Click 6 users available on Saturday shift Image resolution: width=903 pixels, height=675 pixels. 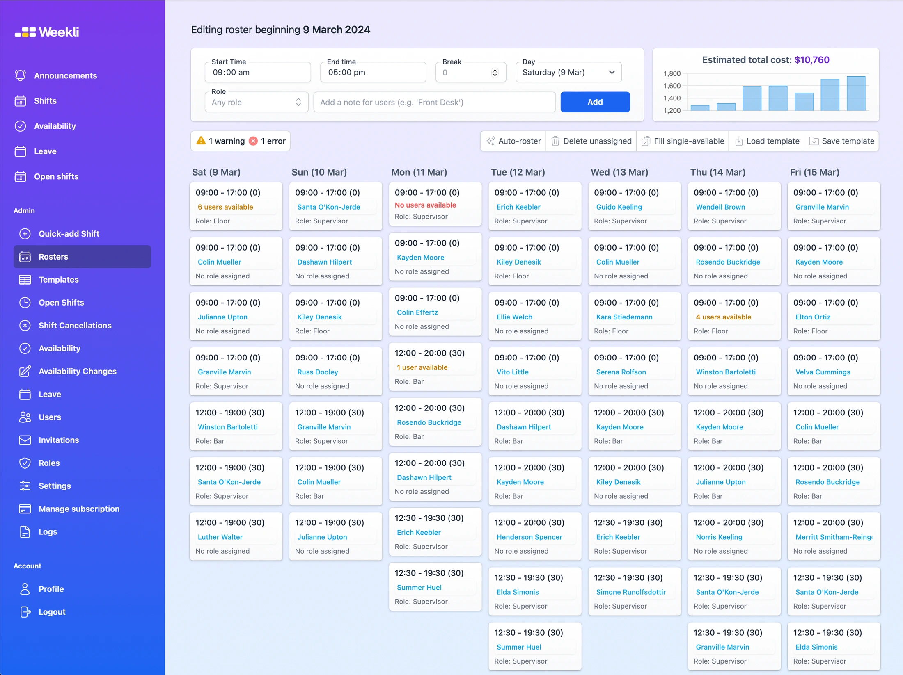(225, 207)
